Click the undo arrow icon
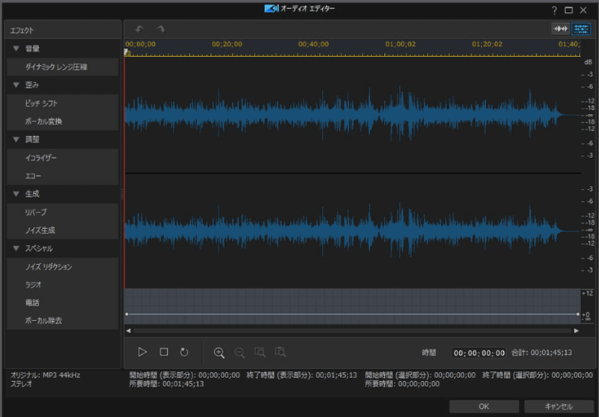Viewport: 599px width, 417px height. (x=139, y=29)
